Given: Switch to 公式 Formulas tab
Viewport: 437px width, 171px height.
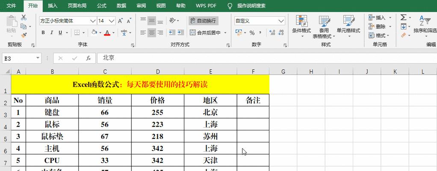Looking at the screenshot, I should tap(102, 6).
